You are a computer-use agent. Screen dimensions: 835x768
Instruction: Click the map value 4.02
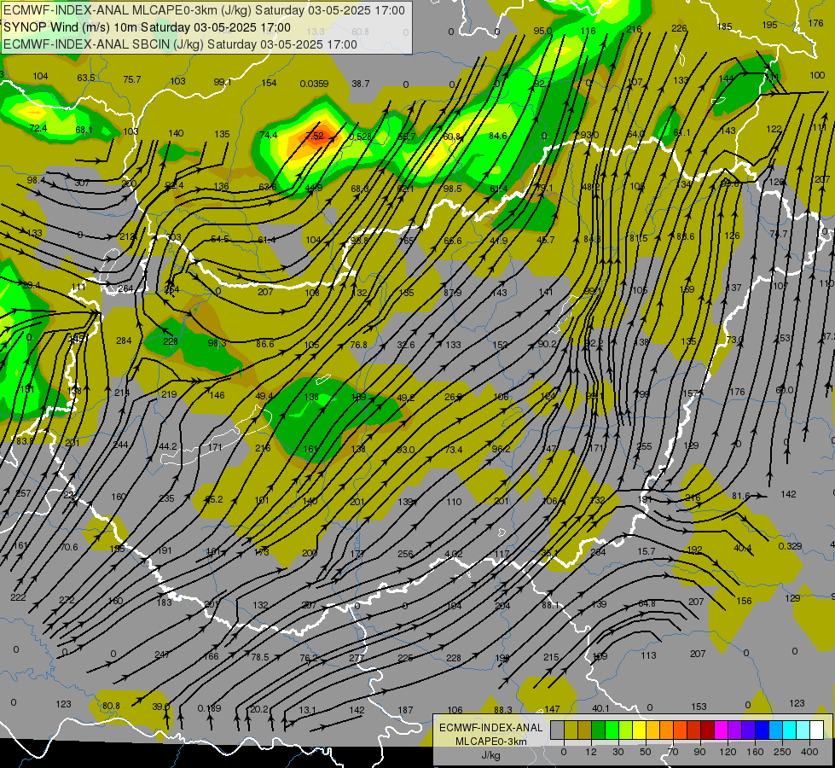click(453, 554)
